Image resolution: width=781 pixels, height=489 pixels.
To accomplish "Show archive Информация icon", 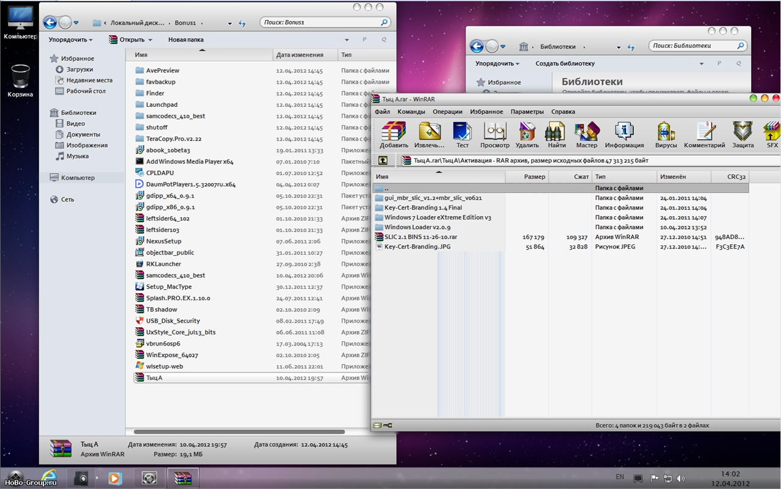I will (x=624, y=134).
